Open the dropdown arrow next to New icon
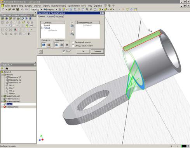This screenshot has height=148, width=190. coord(6,9)
